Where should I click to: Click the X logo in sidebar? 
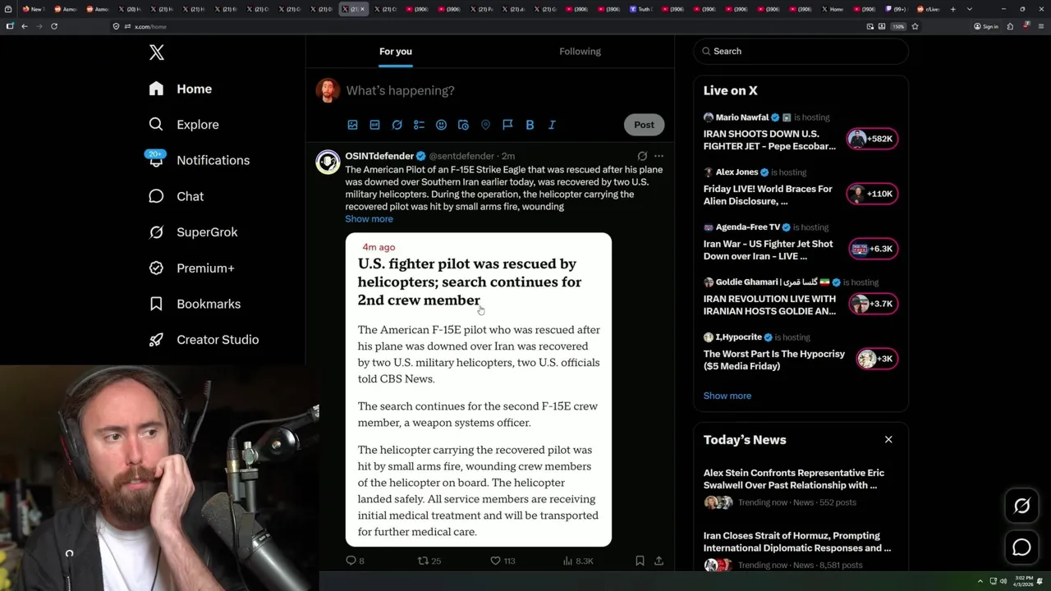pos(157,53)
